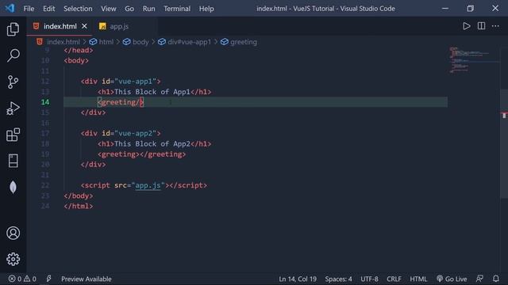Open the Manage settings gear
Screen dimensions: 508x285
(13, 259)
